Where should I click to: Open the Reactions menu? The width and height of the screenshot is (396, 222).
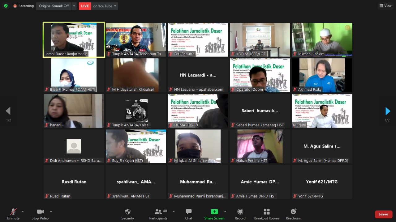[x=293, y=212]
